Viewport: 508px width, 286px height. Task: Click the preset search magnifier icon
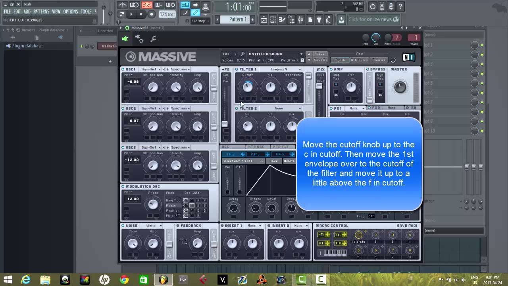242,54
